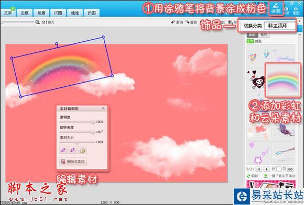This screenshot has width=304, height=205.
Task: Open the 文字 text tab
Action: coord(8,13)
